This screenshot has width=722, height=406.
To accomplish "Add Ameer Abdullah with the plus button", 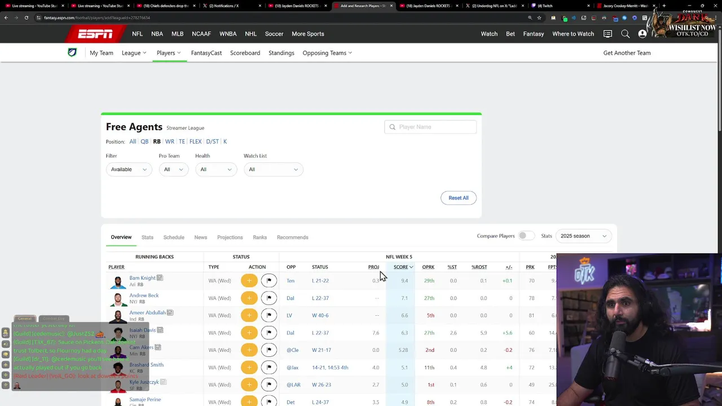I will pos(249,315).
